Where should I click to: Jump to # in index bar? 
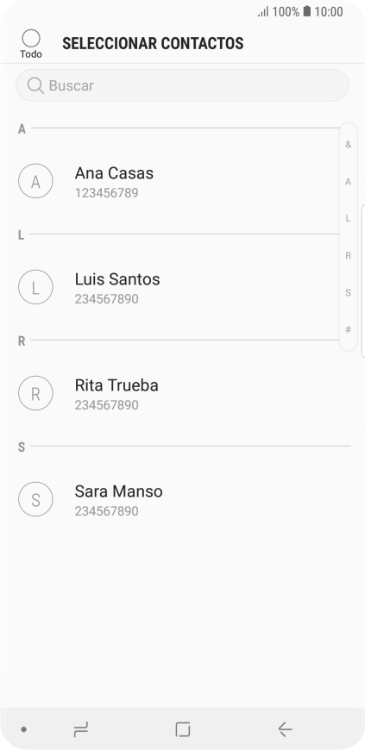point(349,329)
